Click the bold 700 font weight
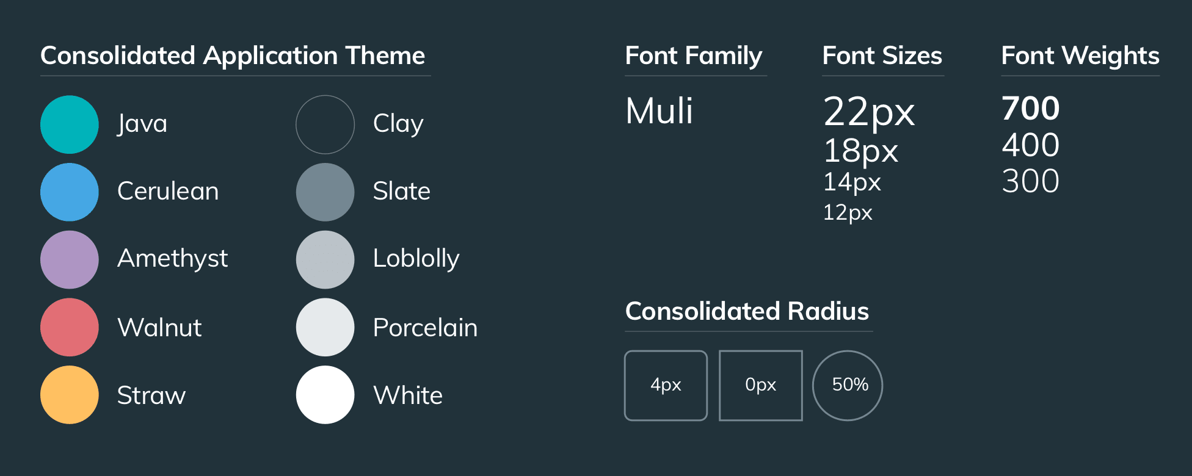Screen dimensions: 1192x476 tap(1030, 109)
